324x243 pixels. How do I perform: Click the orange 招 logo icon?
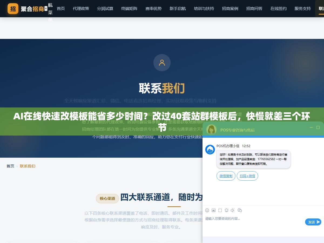[13, 9]
